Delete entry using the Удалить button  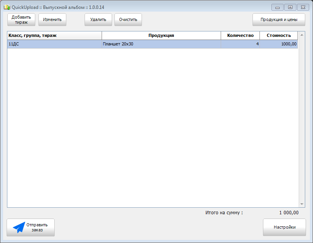(98, 19)
